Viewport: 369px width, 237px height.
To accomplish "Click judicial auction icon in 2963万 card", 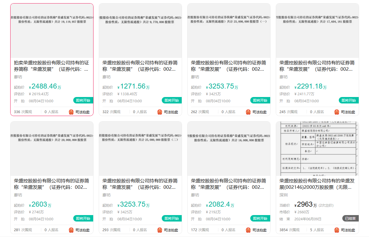I will coord(337,230).
